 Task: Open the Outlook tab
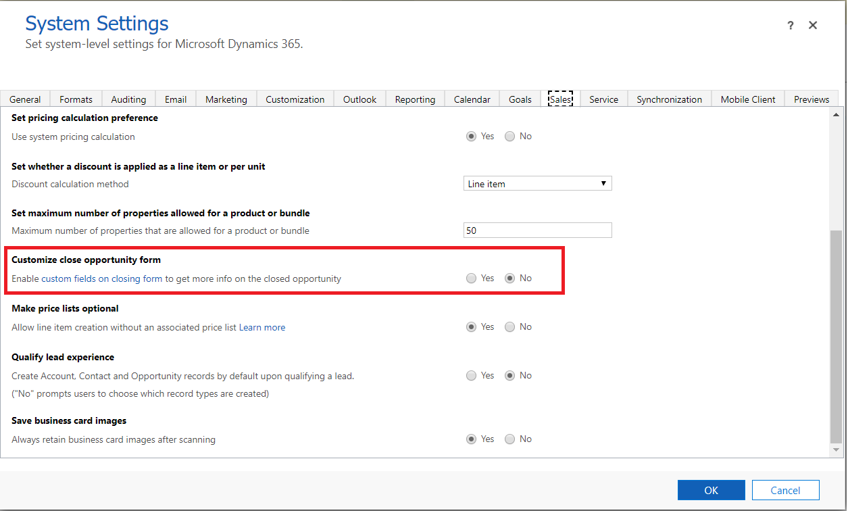(359, 99)
